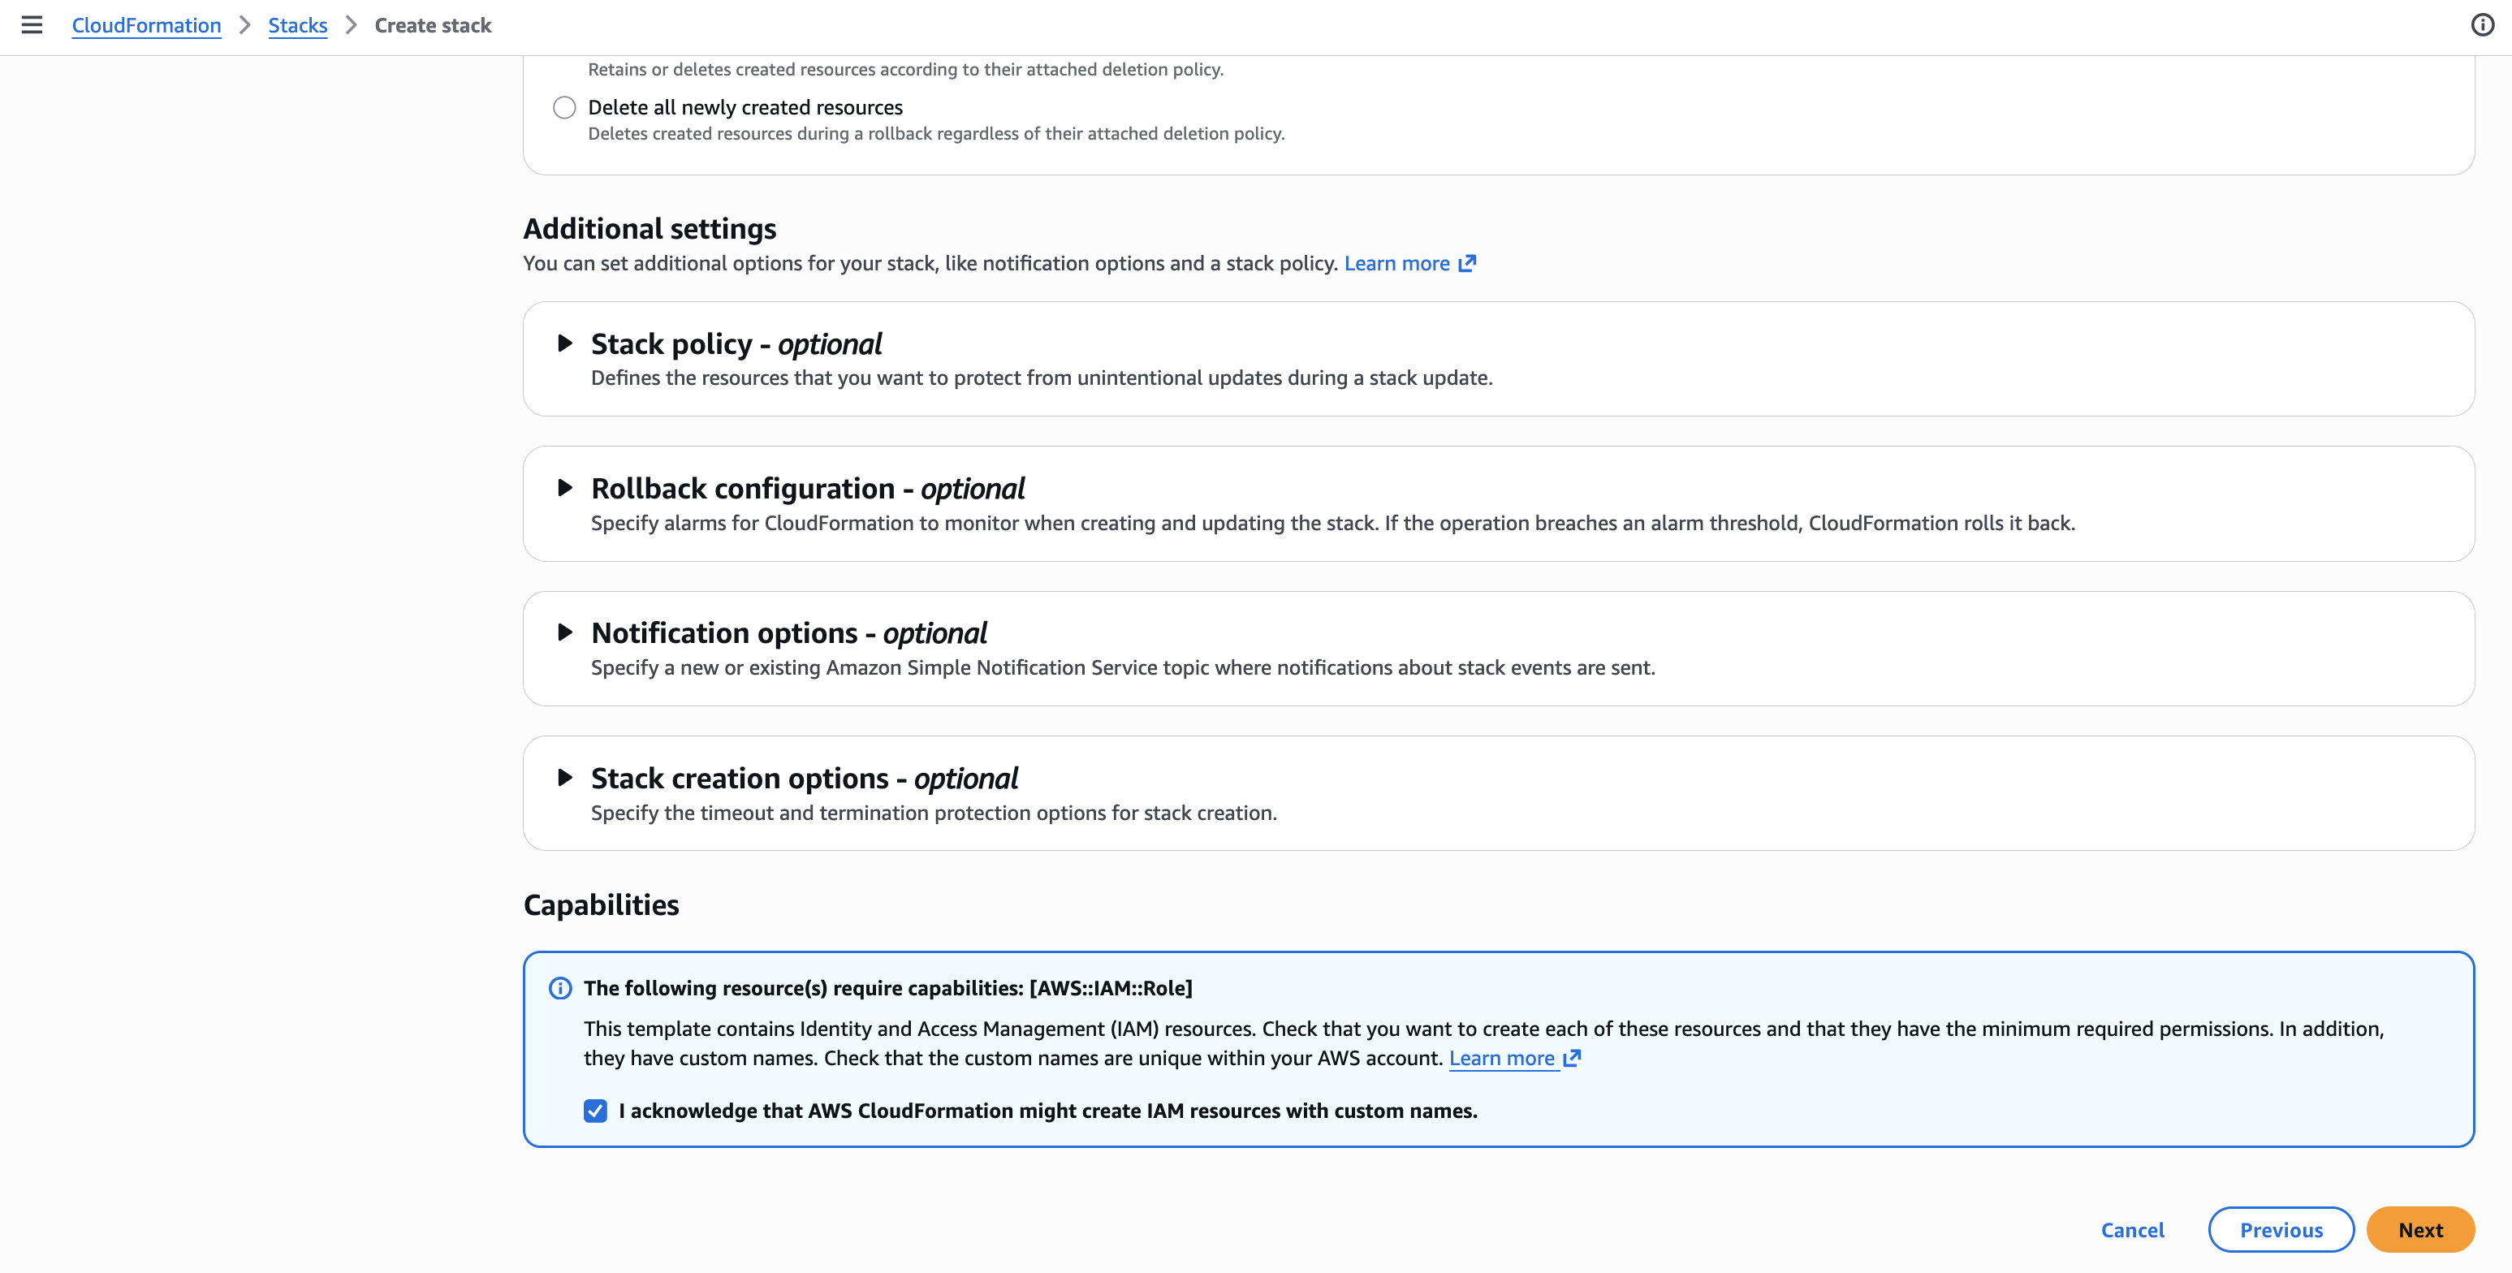2512x1273 pixels.
Task: Open Learn more about IAM capabilities
Action: coord(1502,1057)
